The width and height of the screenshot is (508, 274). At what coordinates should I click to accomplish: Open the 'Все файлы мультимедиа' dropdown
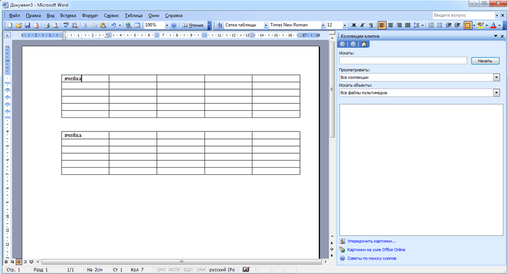[x=496, y=92]
